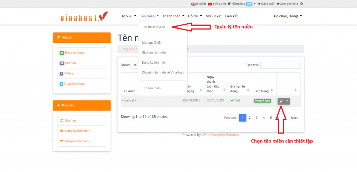This screenshot has height=172, width=357.
Task: Go to page 2 of entries
Action: pos(250,118)
